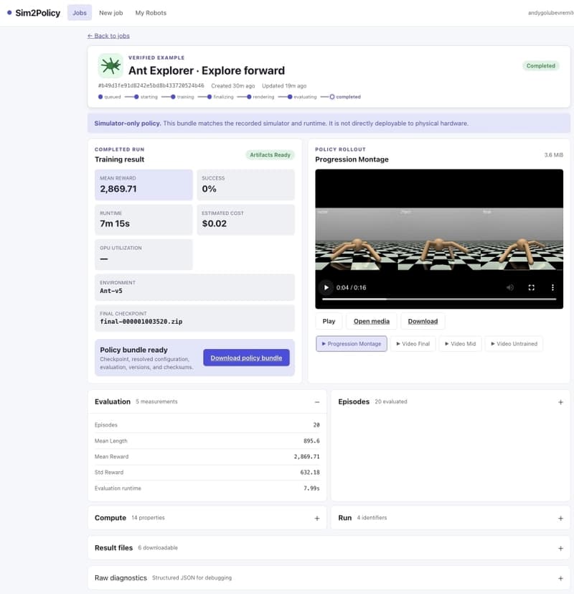Click the Completed status badge

click(541, 65)
